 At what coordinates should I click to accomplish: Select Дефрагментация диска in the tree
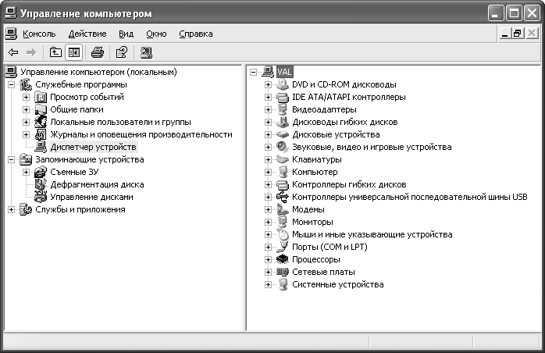[x=96, y=184]
